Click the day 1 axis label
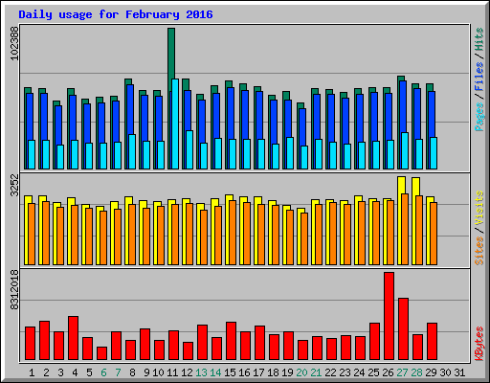 coord(32,372)
